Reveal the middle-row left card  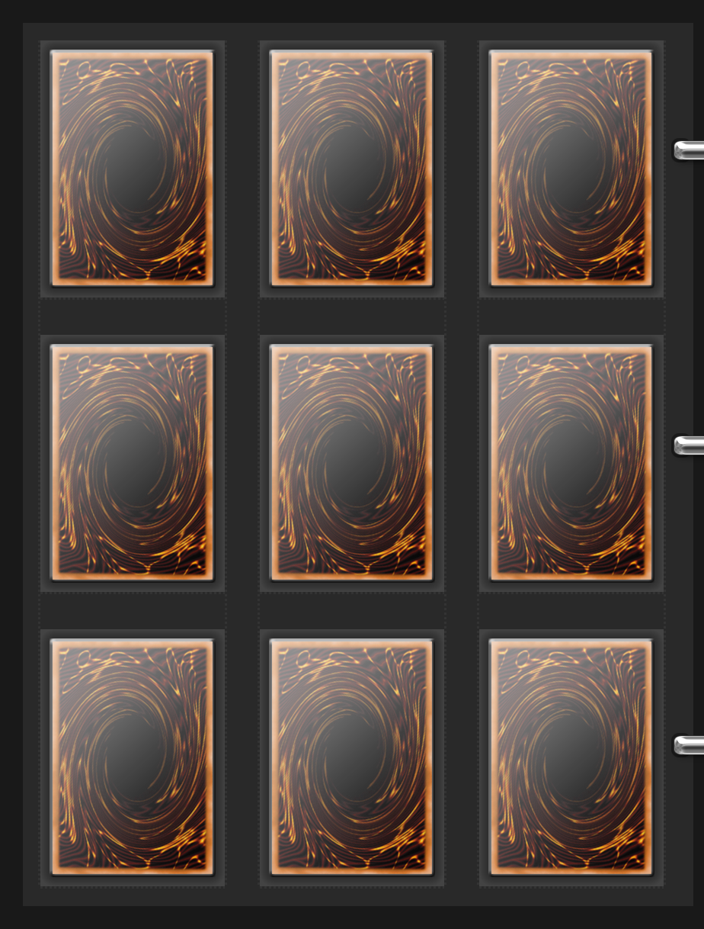pyautogui.click(x=132, y=463)
